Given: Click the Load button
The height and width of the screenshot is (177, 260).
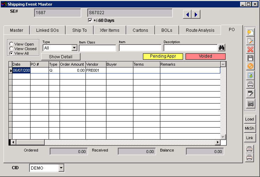Looking at the screenshot, I should point(250,119).
